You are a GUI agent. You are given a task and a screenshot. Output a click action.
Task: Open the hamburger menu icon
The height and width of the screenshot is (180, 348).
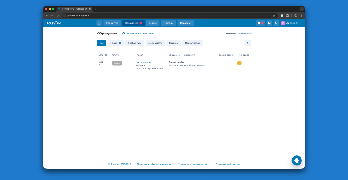click(x=99, y=23)
